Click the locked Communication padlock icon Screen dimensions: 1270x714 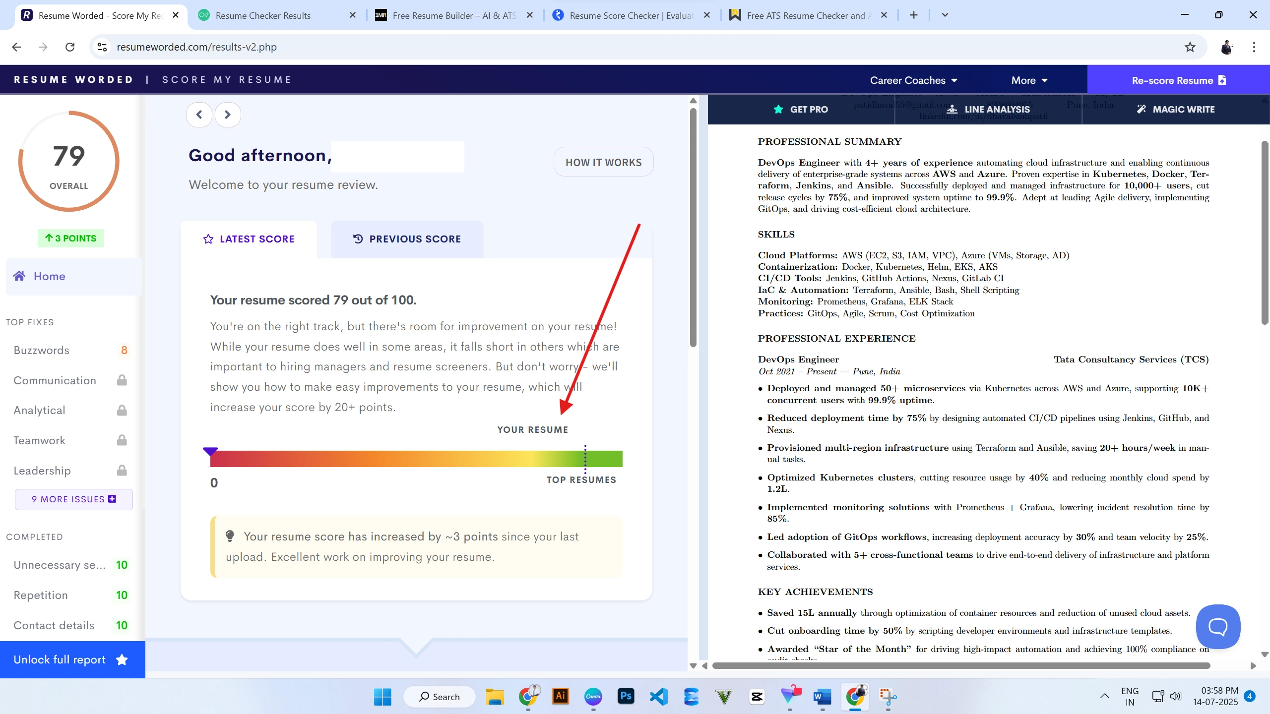tap(122, 380)
